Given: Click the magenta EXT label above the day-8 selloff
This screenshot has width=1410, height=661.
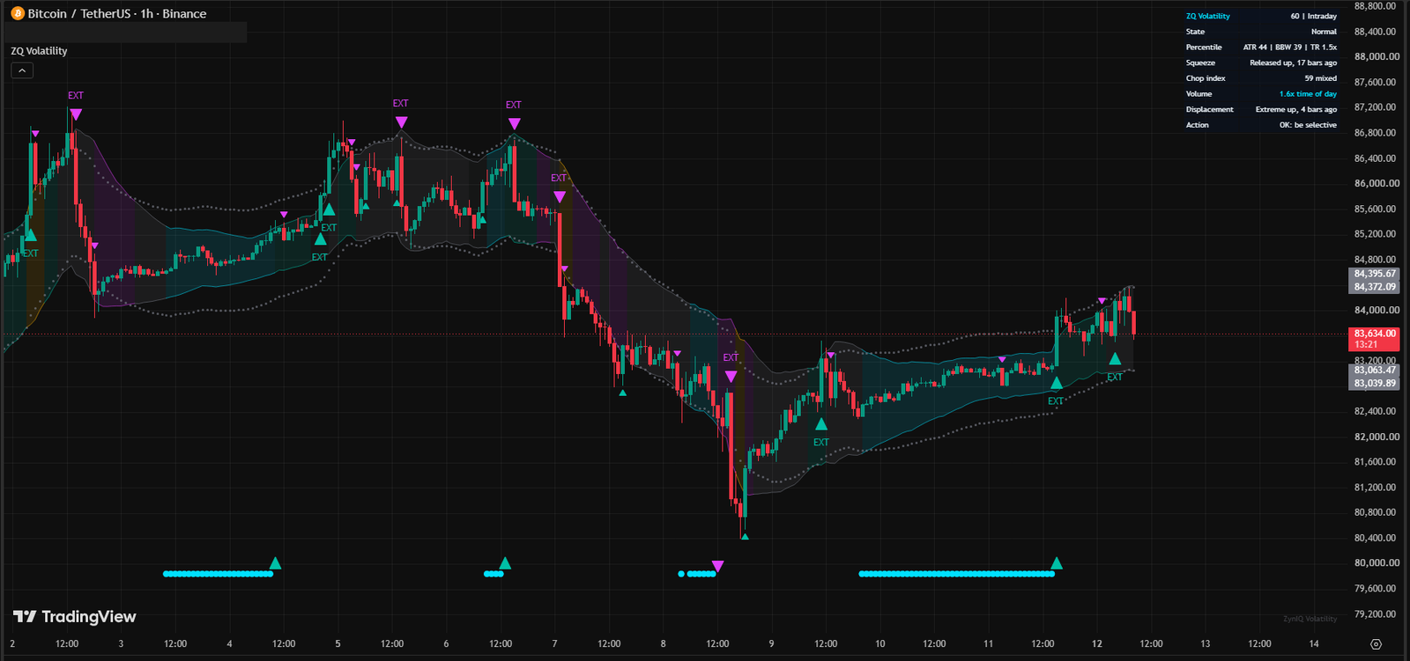Looking at the screenshot, I should pyautogui.click(x=731, y=357).
